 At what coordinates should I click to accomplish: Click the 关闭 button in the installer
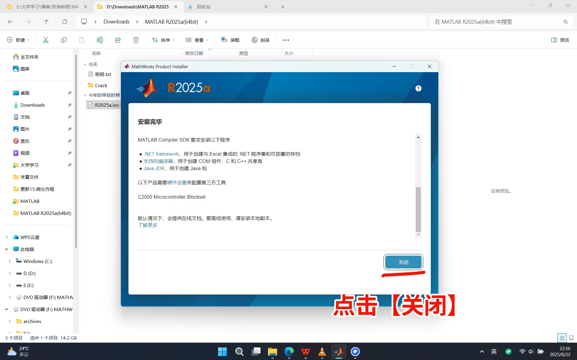click(403, 262)
